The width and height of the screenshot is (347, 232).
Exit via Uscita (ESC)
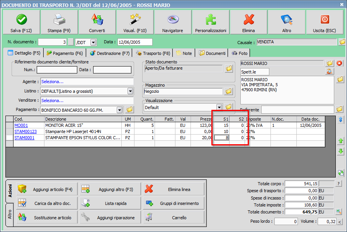click(x=325, y=22)
